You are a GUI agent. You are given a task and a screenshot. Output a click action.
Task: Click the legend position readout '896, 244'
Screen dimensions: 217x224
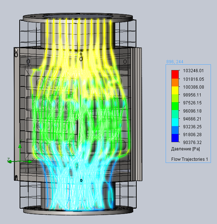coord(174,62)
